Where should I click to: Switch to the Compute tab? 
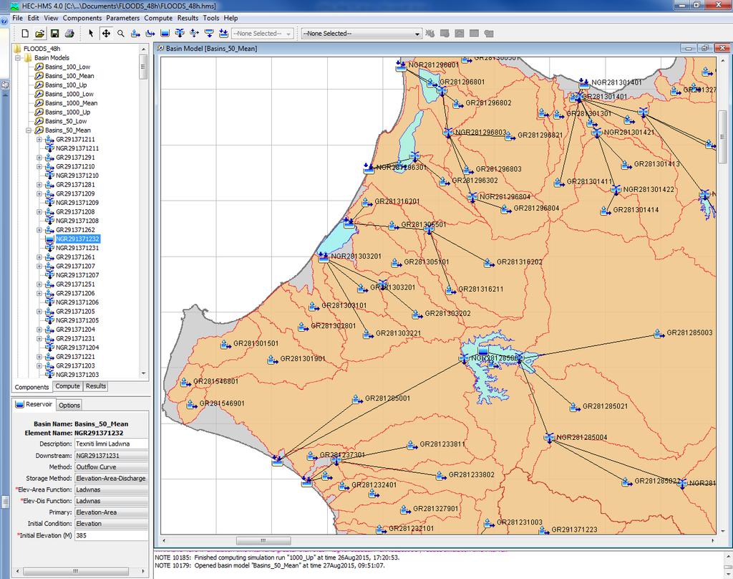pos(68,386)
